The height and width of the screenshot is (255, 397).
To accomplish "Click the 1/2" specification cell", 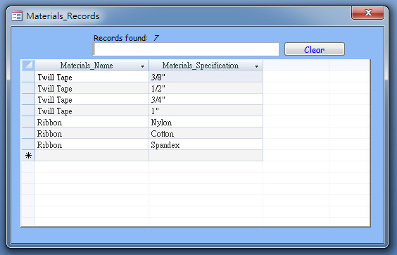I will pyautogui.click(x=206, y=88).
